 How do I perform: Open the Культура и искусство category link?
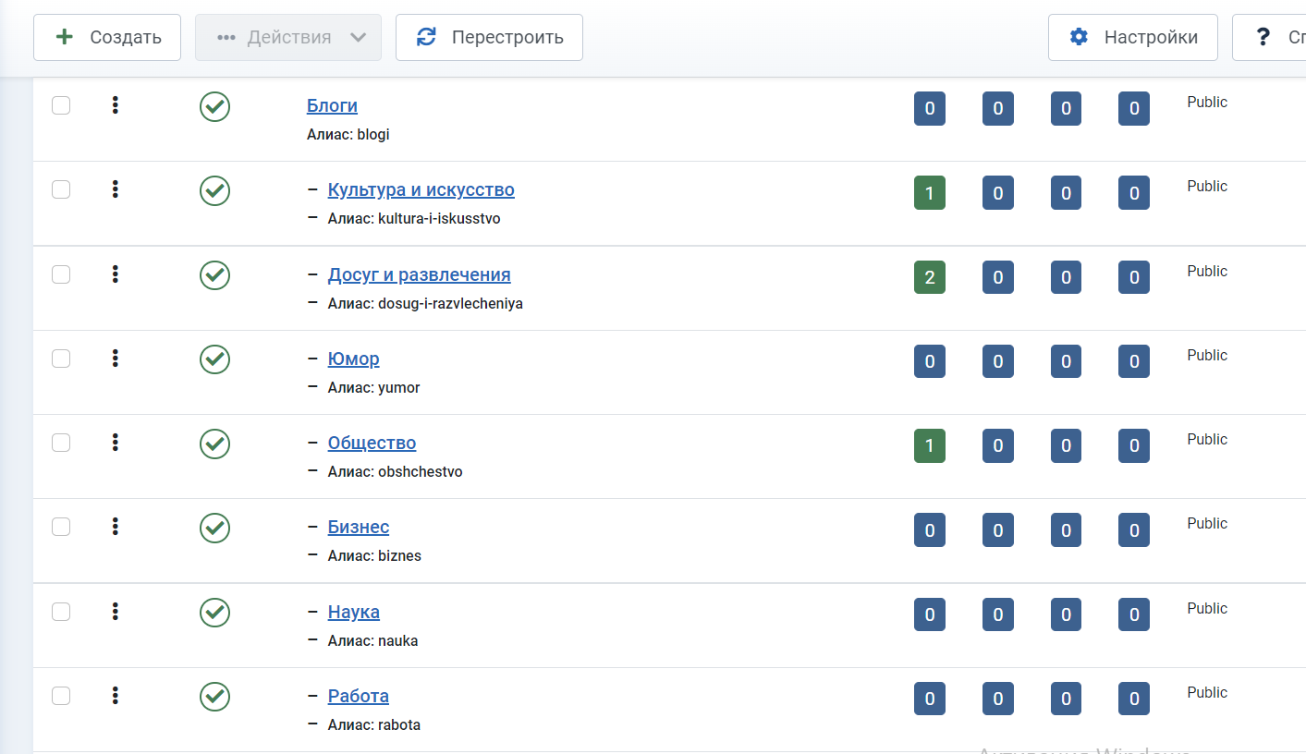(421, 189)
